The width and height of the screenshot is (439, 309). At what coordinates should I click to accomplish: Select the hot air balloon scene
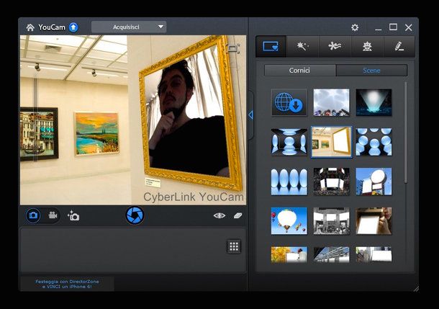pyautogui.click(x=289, y=221)
